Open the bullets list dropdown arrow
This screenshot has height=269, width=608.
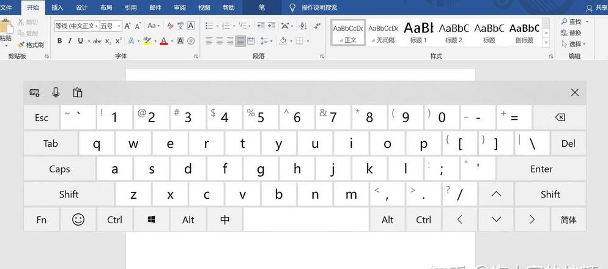(218, 26)
